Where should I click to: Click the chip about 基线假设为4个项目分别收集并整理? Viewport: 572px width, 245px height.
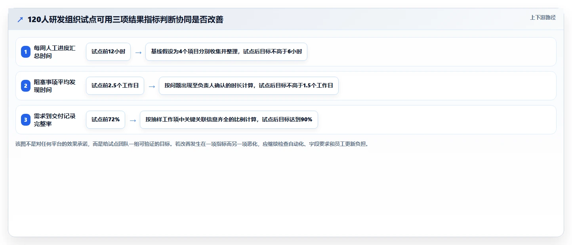(x=226, y=52)
